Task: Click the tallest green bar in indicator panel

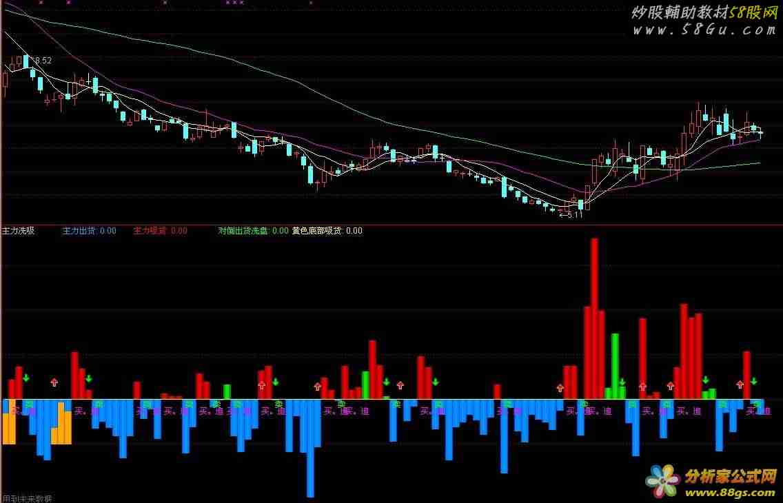Action: (616, 367)
